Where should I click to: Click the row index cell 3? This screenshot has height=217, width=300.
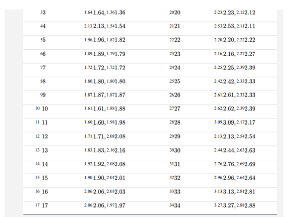[42, 12]
